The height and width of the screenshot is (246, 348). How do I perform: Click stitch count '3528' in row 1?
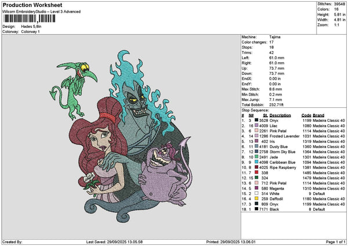[x=264, y=121]
